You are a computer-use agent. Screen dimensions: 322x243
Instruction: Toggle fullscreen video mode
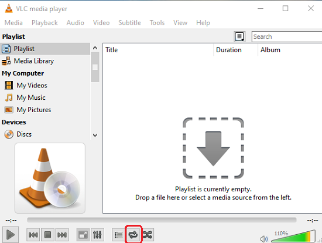(x=83, y=235)
